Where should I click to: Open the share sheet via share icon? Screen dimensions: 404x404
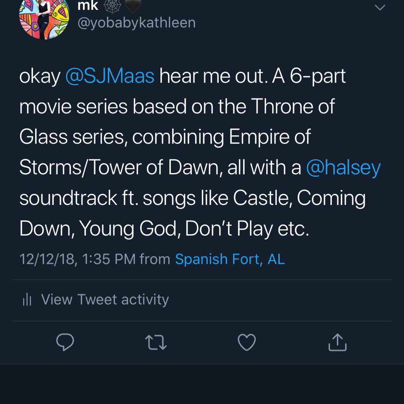[337, 342]
